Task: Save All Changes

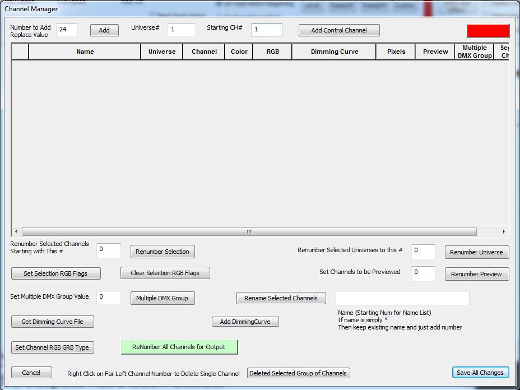Action: pyautogui.click(x=481, y=373)
